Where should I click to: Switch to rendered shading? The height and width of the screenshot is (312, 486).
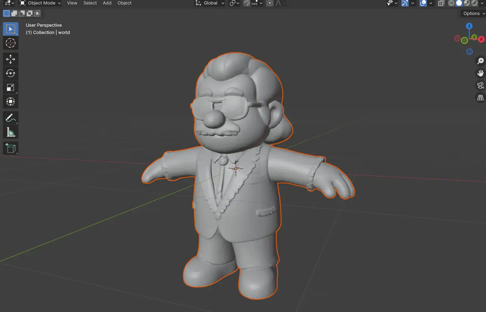[x=475, y=3]
